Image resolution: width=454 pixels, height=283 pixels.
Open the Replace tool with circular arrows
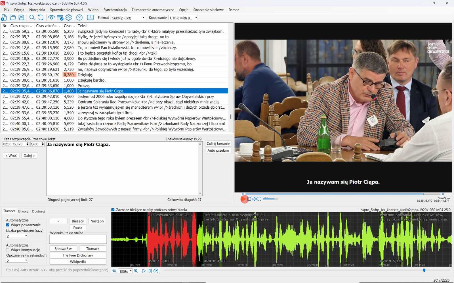tap(41, 18)
